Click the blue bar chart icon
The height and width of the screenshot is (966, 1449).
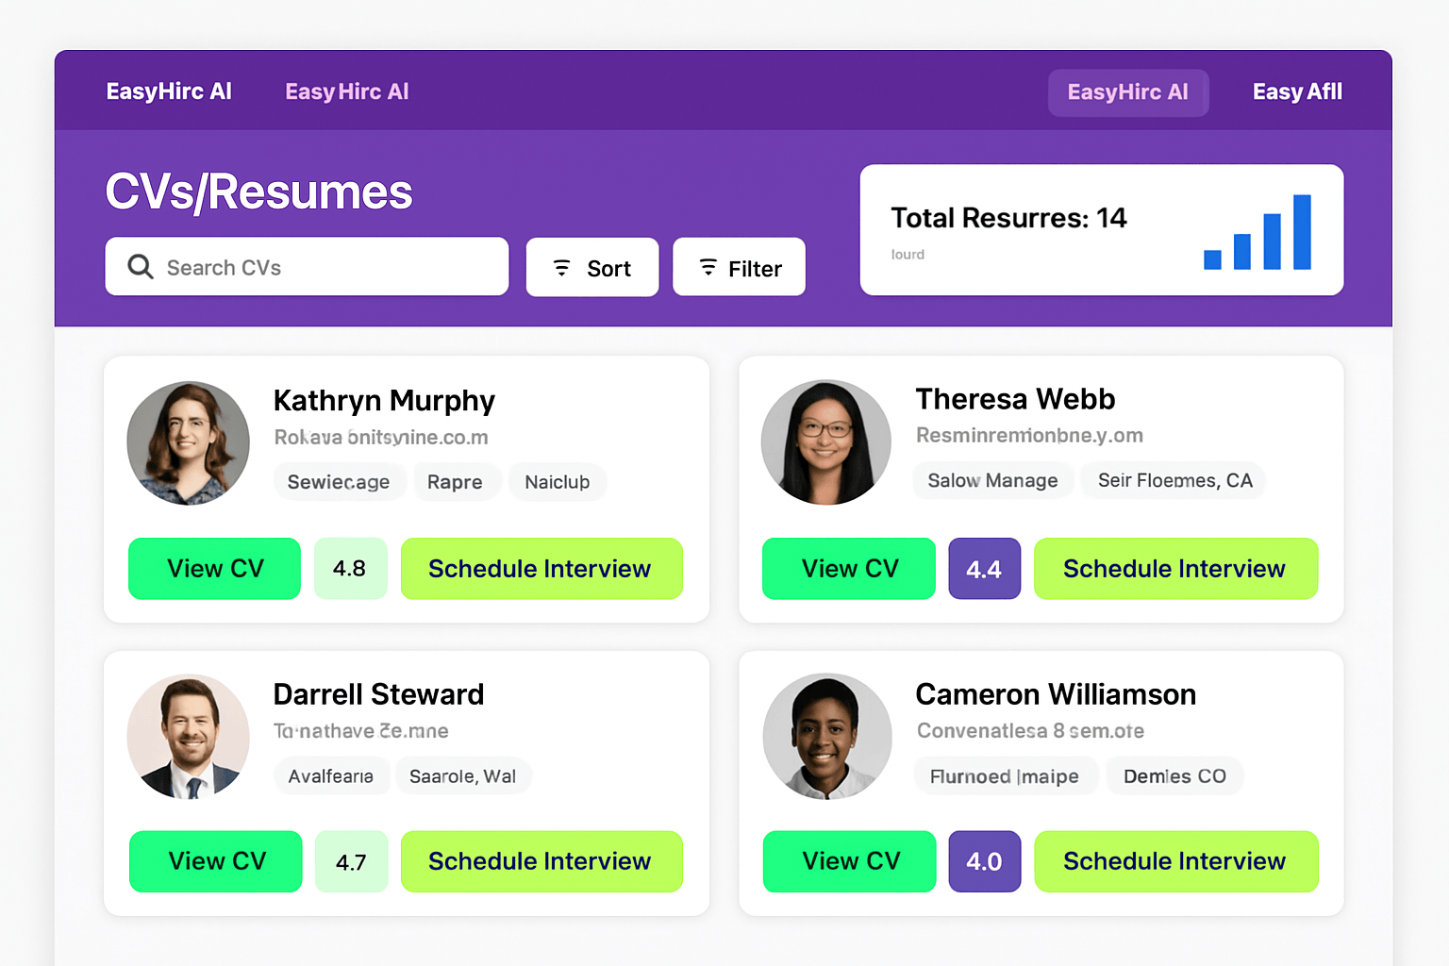[1257, 234]
